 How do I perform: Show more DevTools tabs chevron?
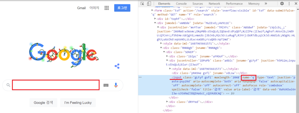266,4
